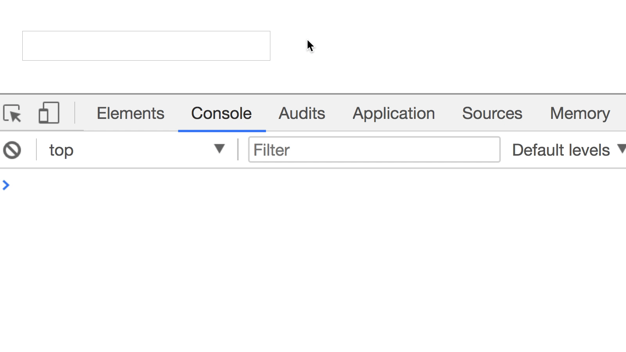Open the Audits panel
The image size is (626, 352).
pos(302,113)
